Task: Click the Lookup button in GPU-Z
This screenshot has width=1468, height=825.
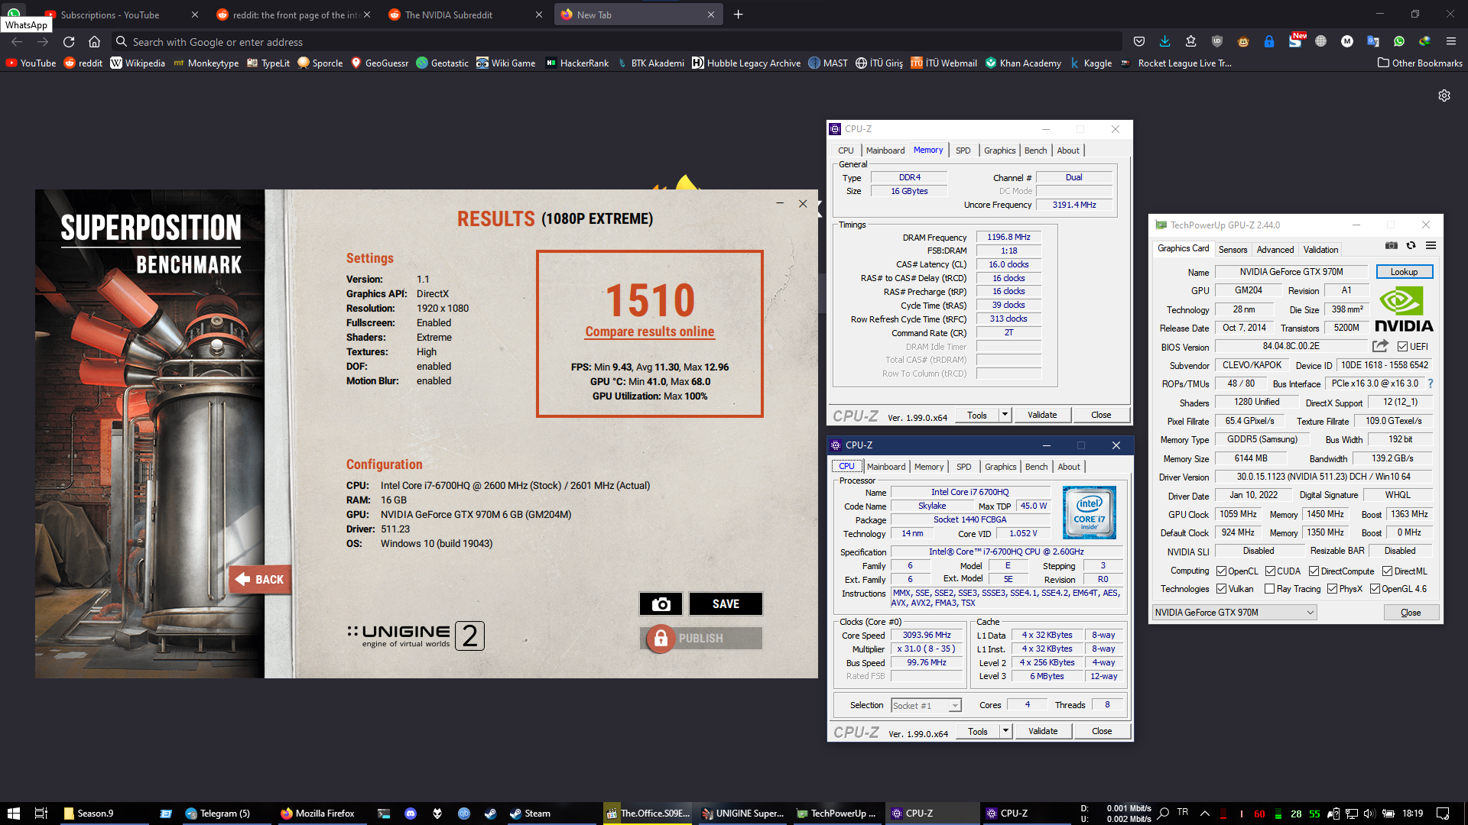Action: point(1404,272)
